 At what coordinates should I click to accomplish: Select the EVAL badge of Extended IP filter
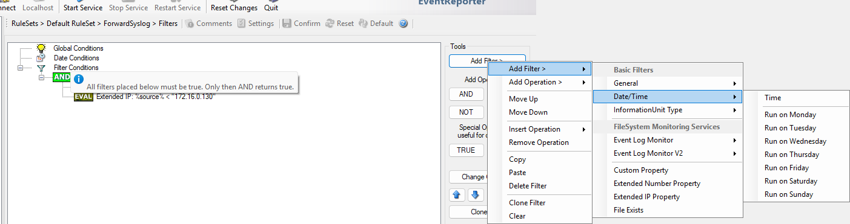(x=84, y=97)
